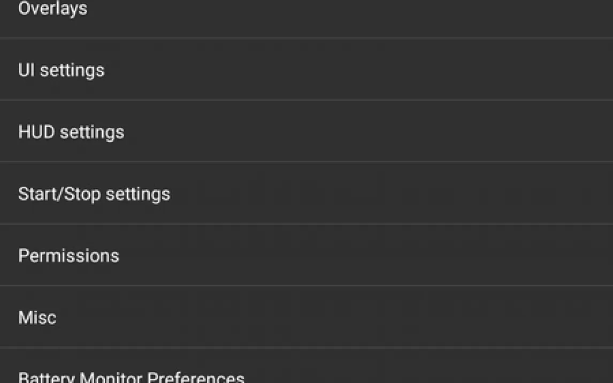Screen dimensions: 613x383
Task: Click the 'Battery Monitor Preferences' label text
Action: pos(131,377)
